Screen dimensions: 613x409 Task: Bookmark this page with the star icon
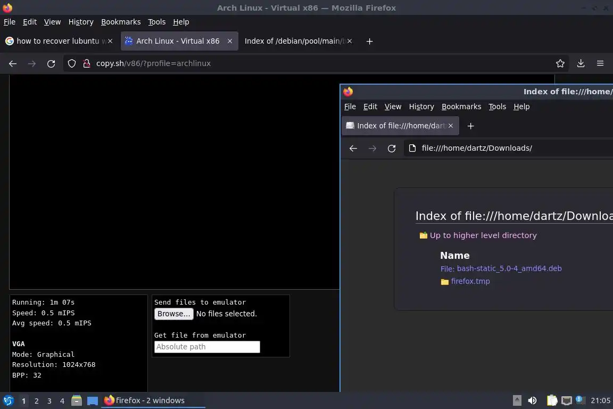point(560,63)
